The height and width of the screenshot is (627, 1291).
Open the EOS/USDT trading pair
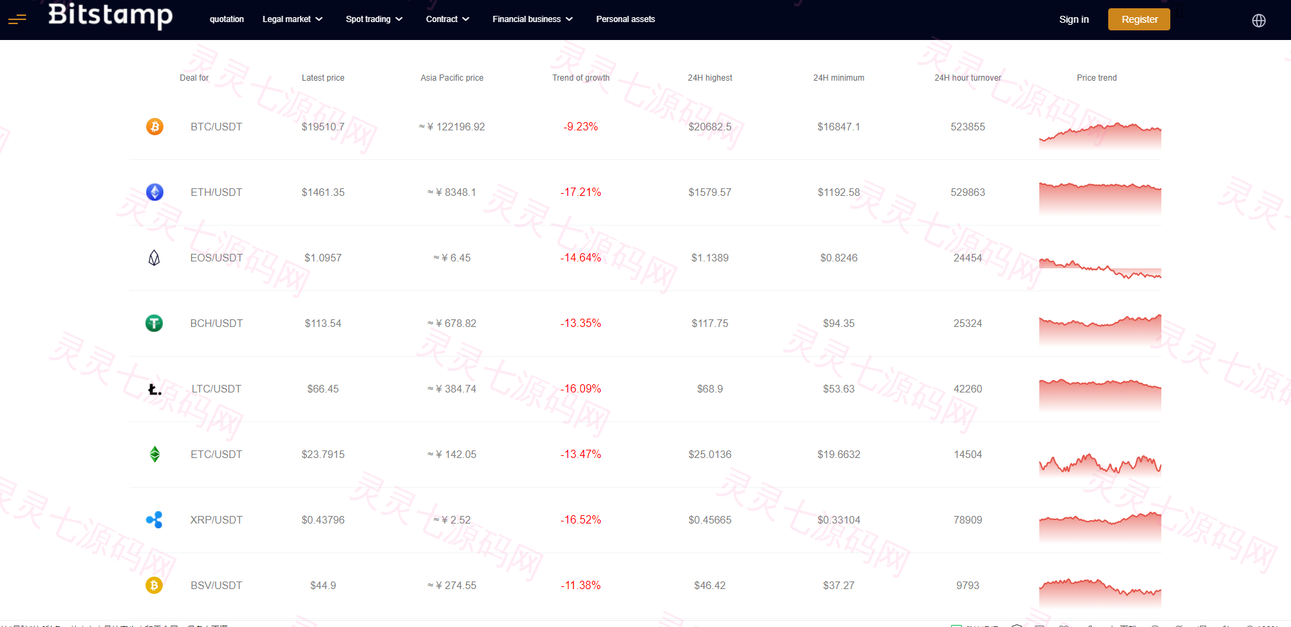coord(217,258)
